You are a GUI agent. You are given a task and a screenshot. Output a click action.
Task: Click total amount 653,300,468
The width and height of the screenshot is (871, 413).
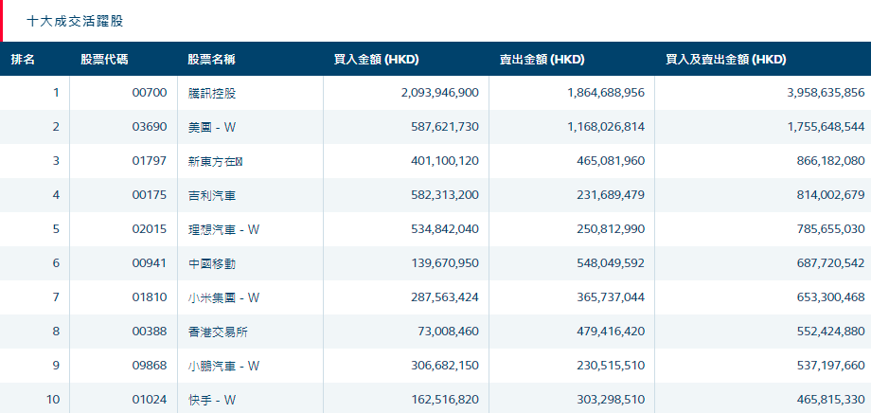pyautogui.click(x=830, y=297)
